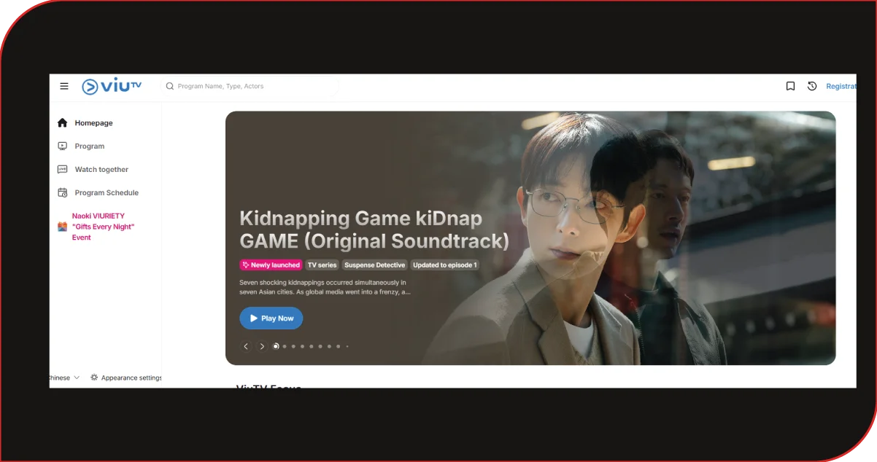The width and height of the screenshot is (877, 462).
Task: Click the Appearance settings gear icon
Action: click(94, 377)
